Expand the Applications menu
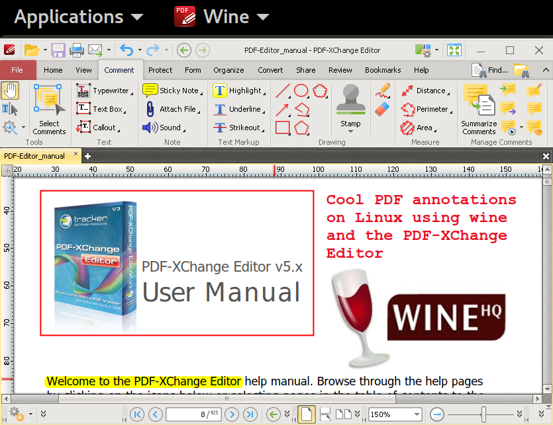 pos(78,17)
